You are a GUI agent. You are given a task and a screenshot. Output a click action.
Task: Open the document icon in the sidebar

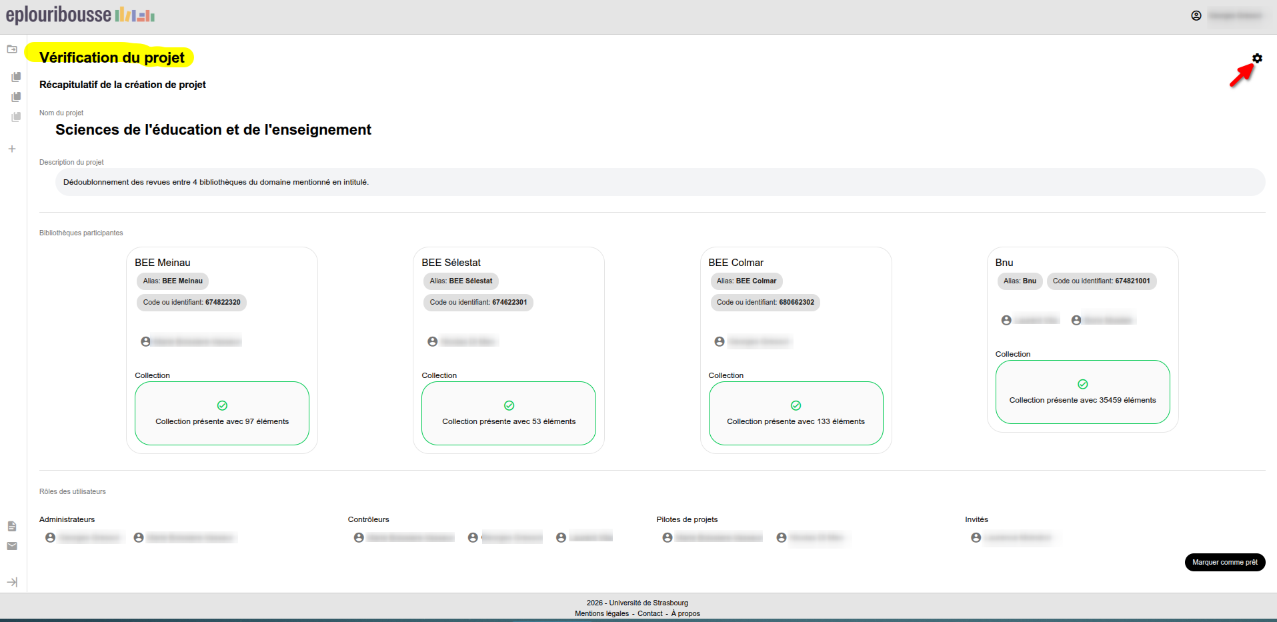click(x=12, y=527)
